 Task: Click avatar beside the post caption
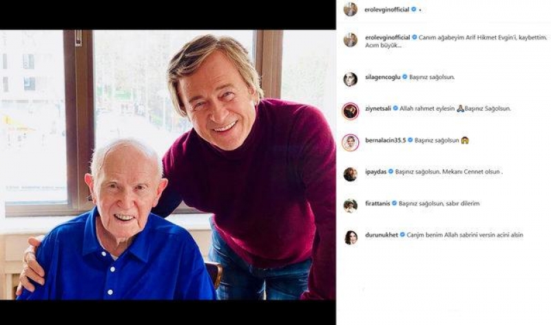tap(350, 40)
